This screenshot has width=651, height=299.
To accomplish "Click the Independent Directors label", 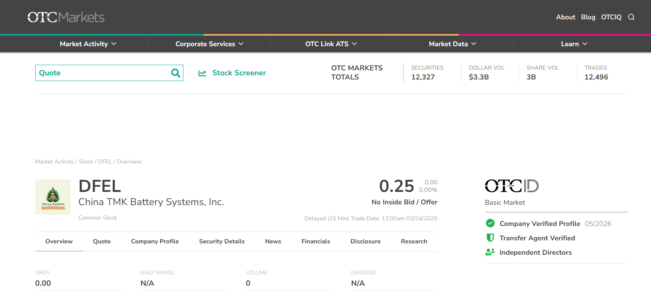I will click(536, 252).
